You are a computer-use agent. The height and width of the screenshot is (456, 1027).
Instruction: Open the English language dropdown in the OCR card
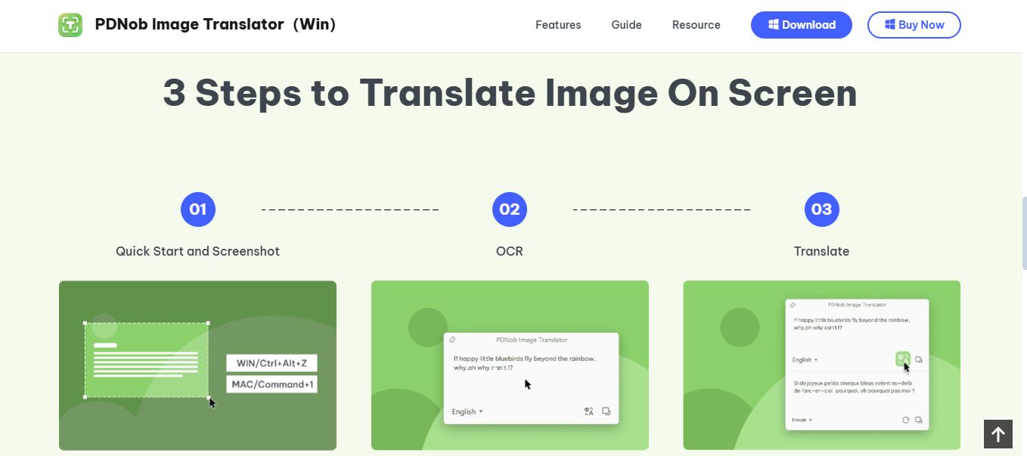click(467, 411)
